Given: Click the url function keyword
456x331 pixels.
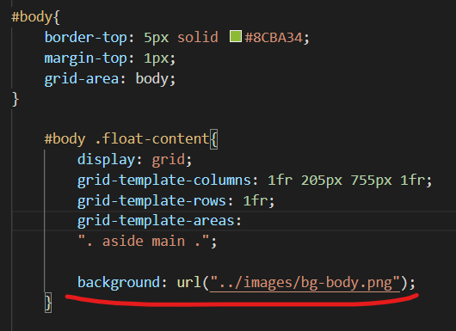Looking at the screenshot, I should pyautogui.click(x=189, y=283).
